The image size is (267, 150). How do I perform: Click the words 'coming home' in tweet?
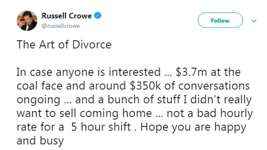click(x=116, y=114)
